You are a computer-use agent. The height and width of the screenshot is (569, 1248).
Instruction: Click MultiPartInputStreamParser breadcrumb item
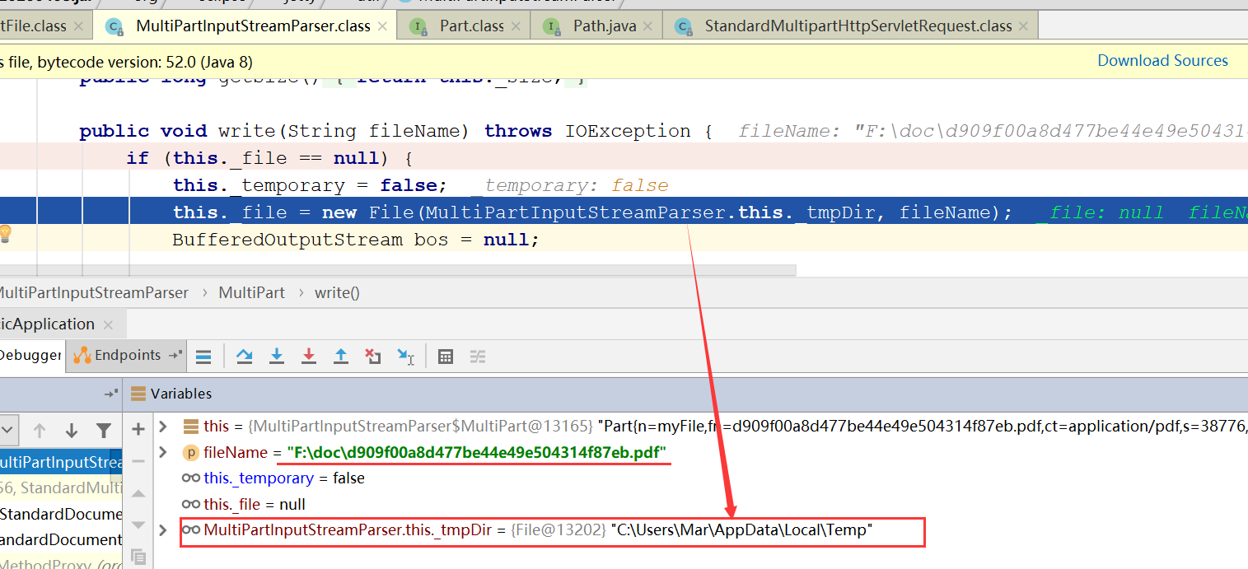tap(94, 292)
